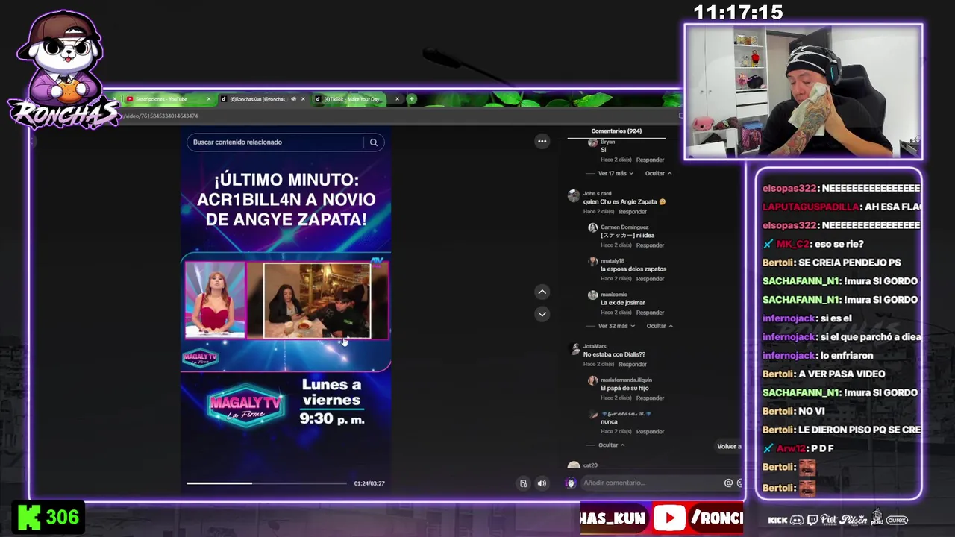Mute the RonchasKun tab audio icon

point(293,99)
